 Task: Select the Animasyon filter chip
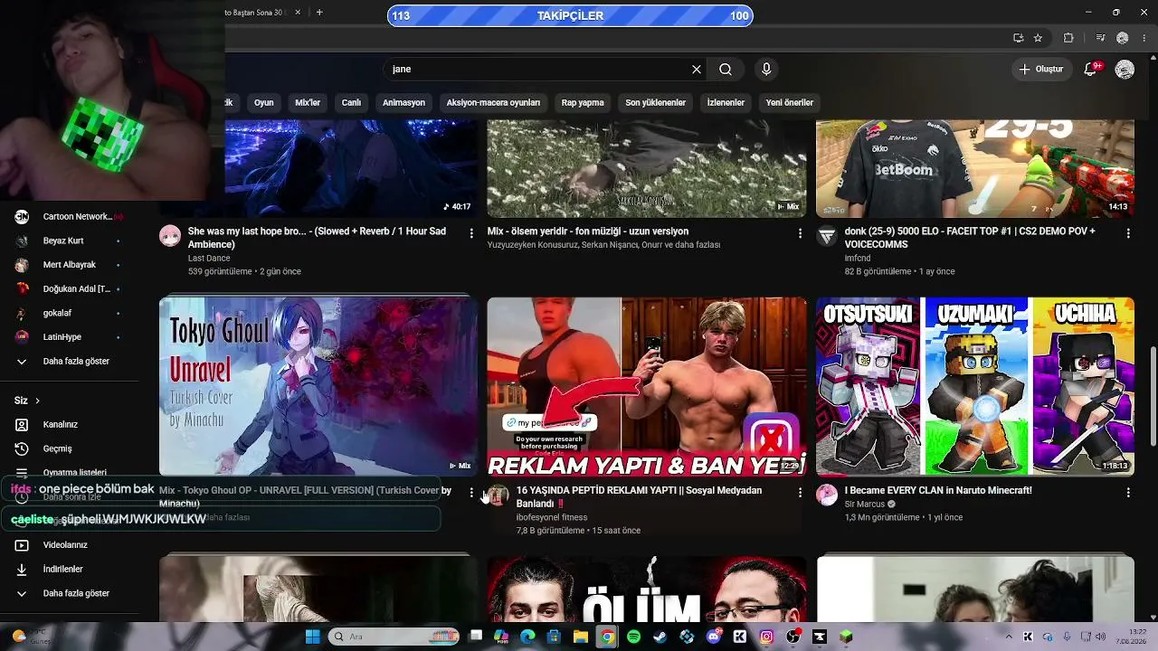tap(403, 103)
